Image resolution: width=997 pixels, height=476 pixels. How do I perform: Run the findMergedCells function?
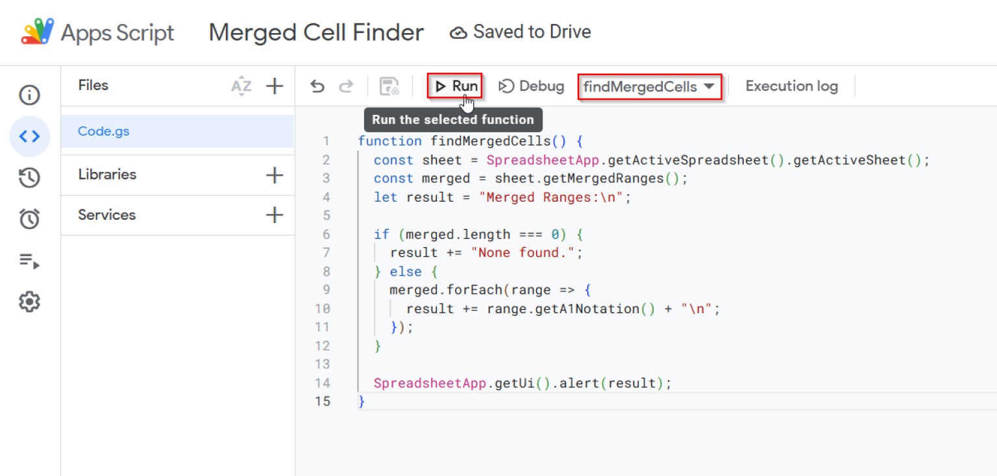[454, 85]
